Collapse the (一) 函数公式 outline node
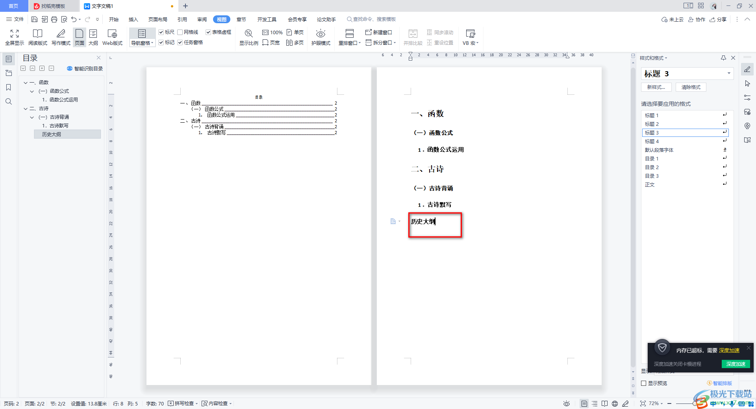 [32, 91]
